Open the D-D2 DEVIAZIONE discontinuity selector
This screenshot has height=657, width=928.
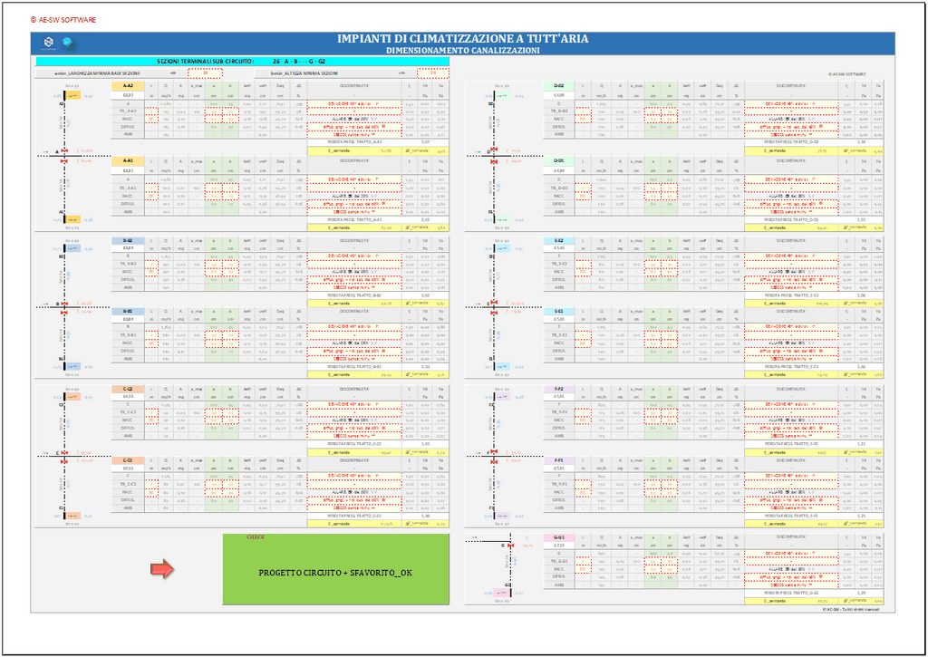(792, 103)
